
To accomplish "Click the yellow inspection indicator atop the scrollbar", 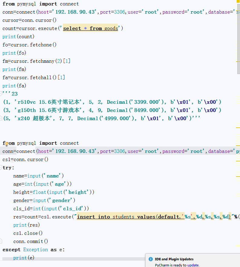I will tap(238, 1).
